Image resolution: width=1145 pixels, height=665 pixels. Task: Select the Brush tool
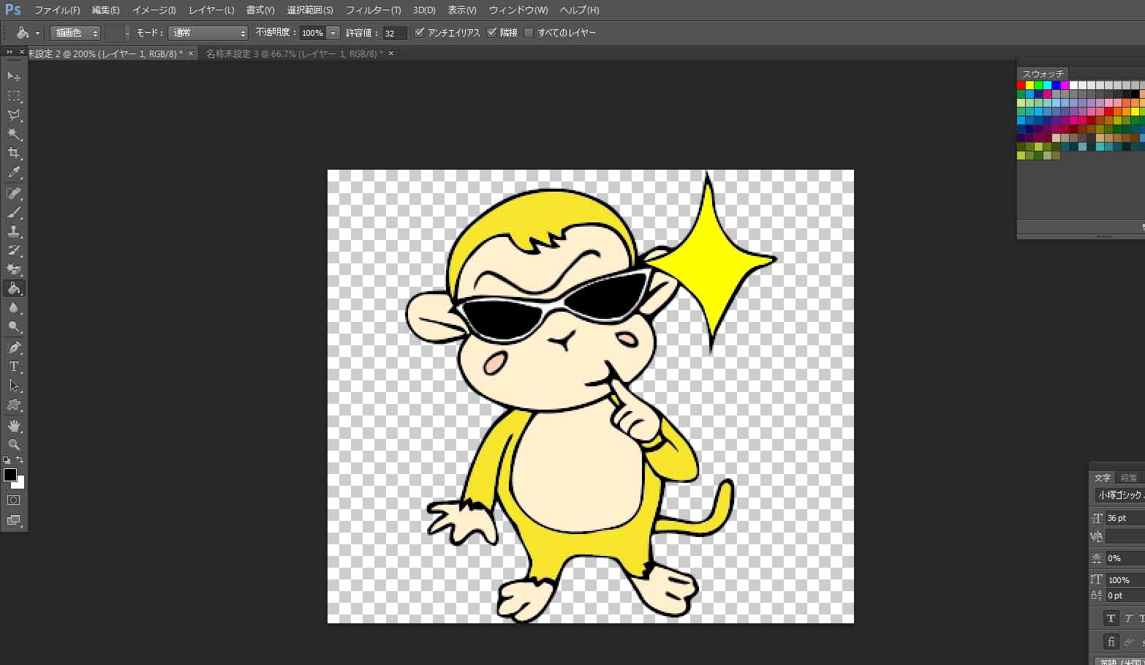coord(14,212)
